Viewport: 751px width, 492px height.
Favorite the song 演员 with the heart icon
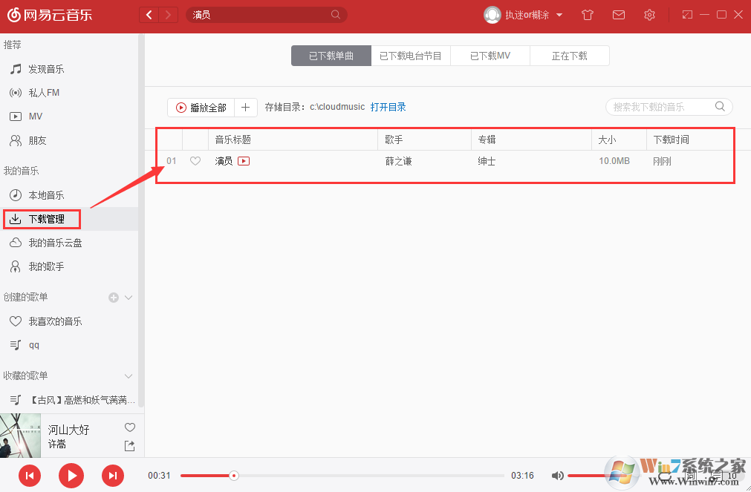click(x=195, y=160)
